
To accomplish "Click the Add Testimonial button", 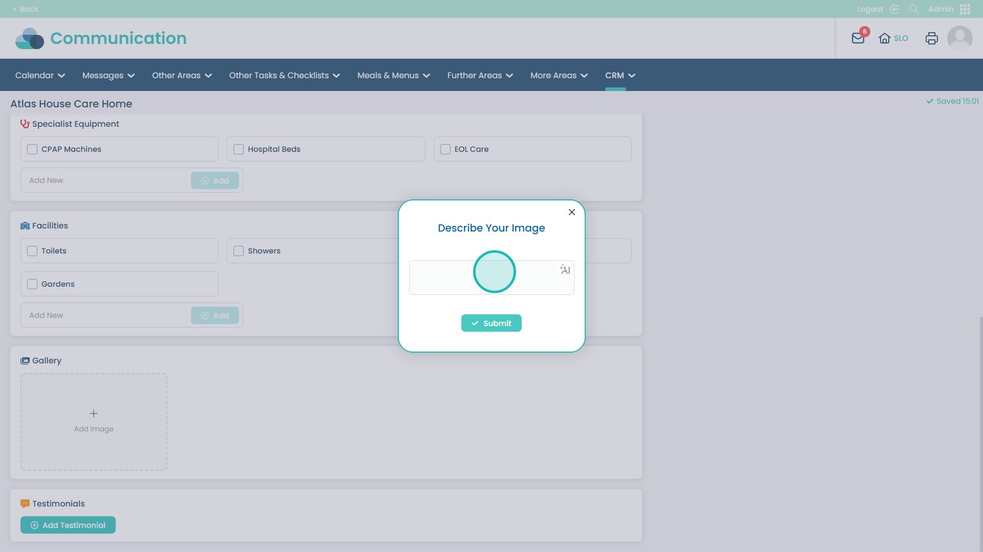I will click(68, 525).
